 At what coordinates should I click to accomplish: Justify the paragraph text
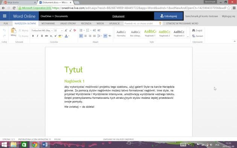click(94, 36)
